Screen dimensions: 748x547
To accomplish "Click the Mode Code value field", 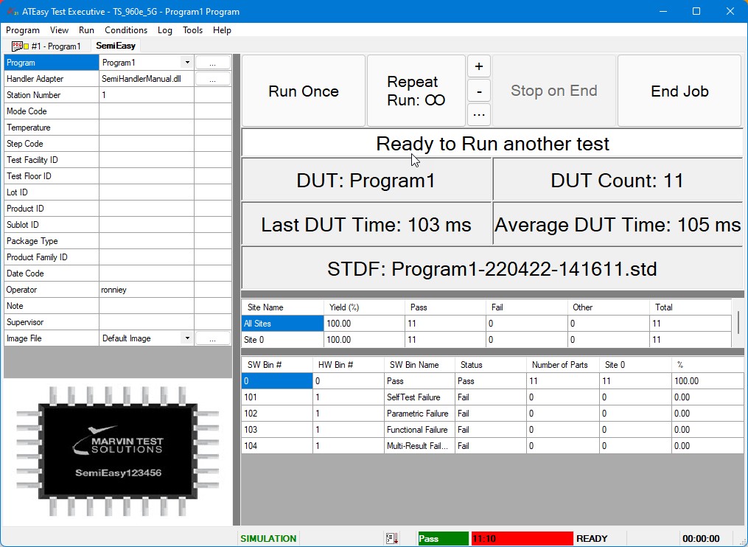I will [147, 111].
